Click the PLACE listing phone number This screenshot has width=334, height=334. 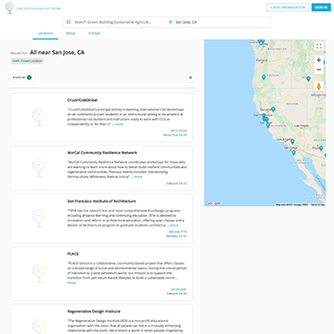tap(179, 289)
